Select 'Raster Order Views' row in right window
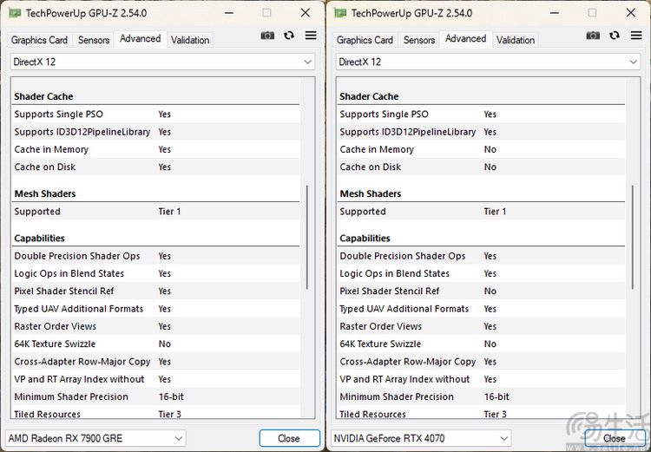 coord(481,326)
